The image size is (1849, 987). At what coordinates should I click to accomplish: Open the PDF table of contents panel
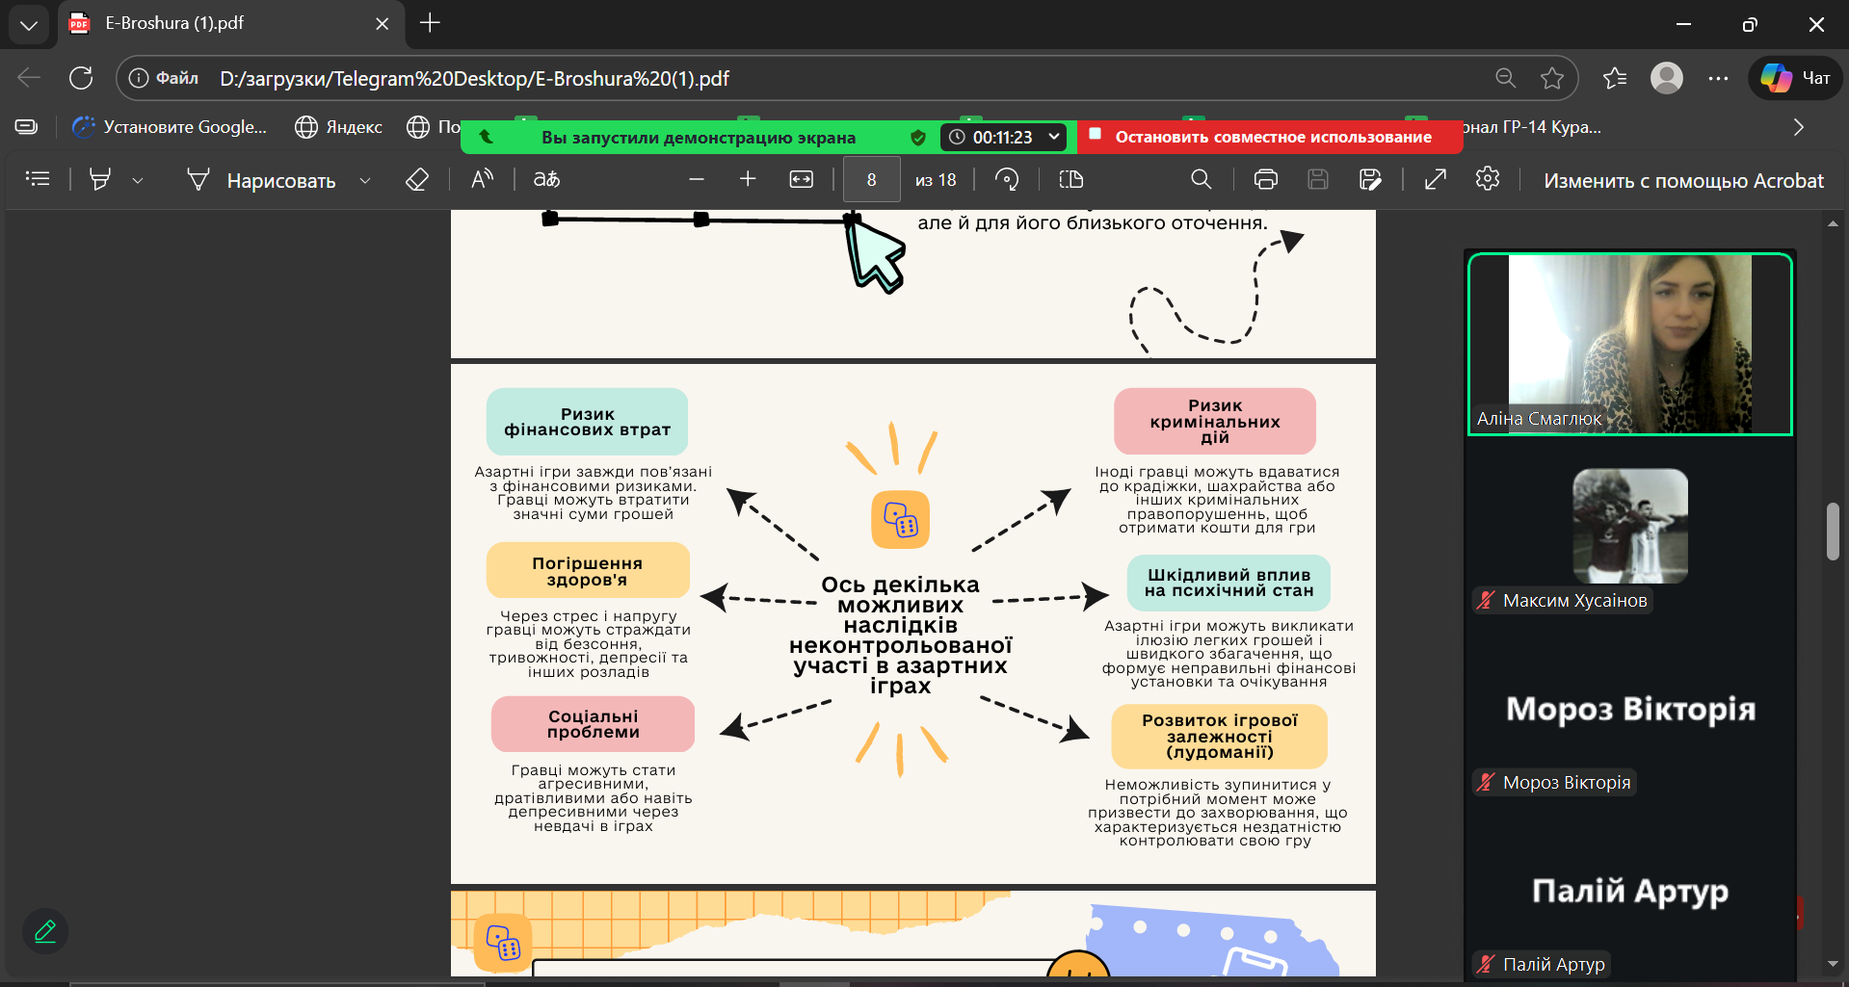coord(38,179)
